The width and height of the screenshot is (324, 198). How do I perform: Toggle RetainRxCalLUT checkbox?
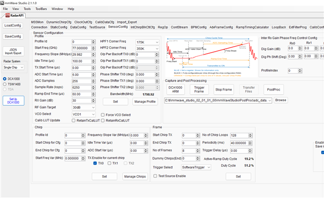tap(102, 121)
